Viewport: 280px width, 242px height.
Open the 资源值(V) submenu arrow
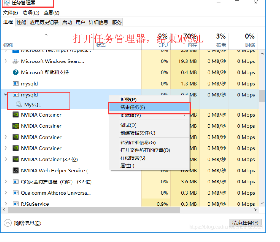pyautogui.click(x=185, y=115)
